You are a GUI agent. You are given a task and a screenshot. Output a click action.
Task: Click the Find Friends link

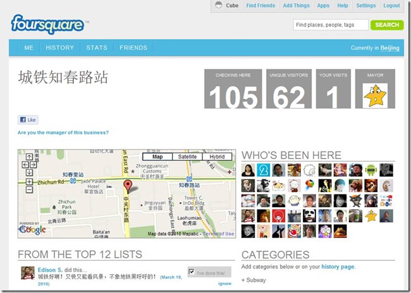coord(261,6)
